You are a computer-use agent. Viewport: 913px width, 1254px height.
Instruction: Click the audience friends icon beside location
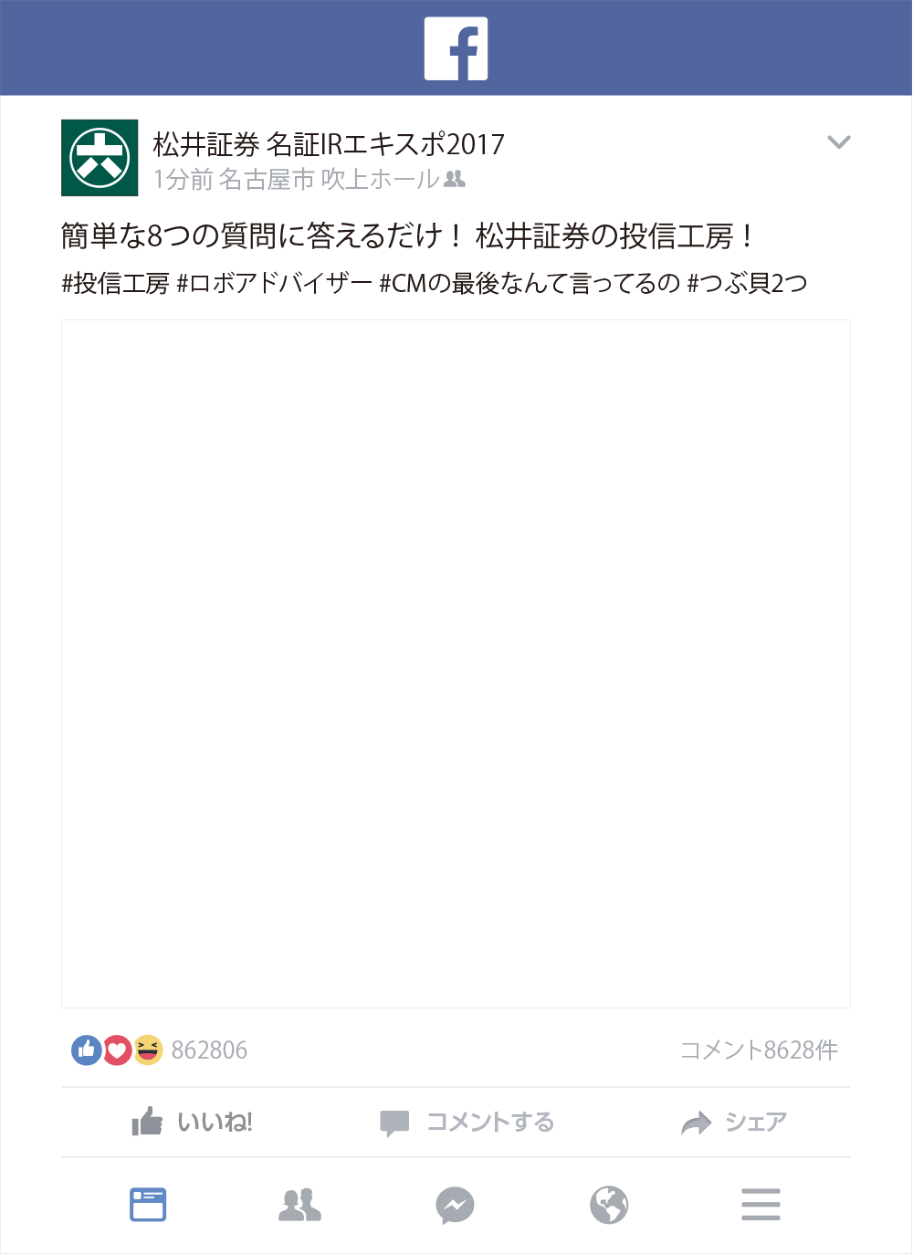(455, 179)
